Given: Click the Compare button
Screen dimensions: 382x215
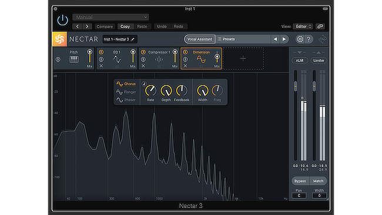Looking at the screenshot, I should [105, 26].
